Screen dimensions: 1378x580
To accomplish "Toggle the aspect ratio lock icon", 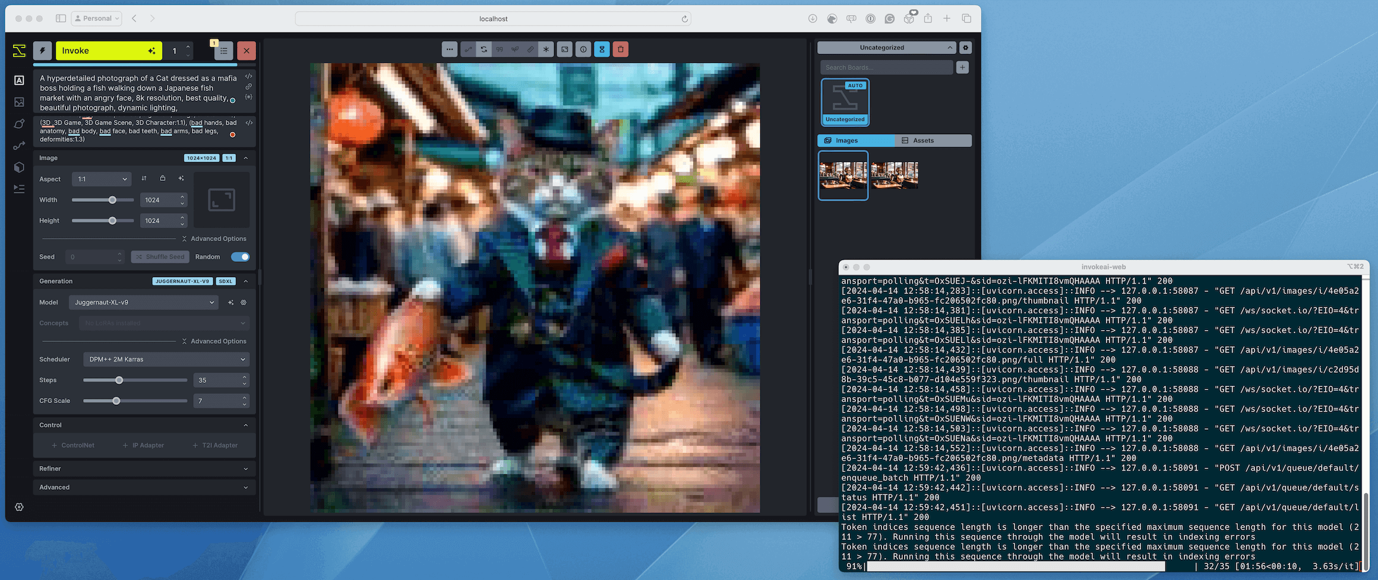I will coord(162,179).
